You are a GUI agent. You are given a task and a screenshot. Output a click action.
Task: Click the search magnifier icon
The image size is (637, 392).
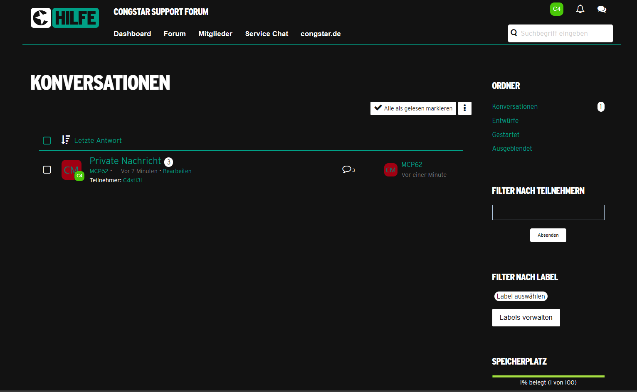click(x=514, y=33)
